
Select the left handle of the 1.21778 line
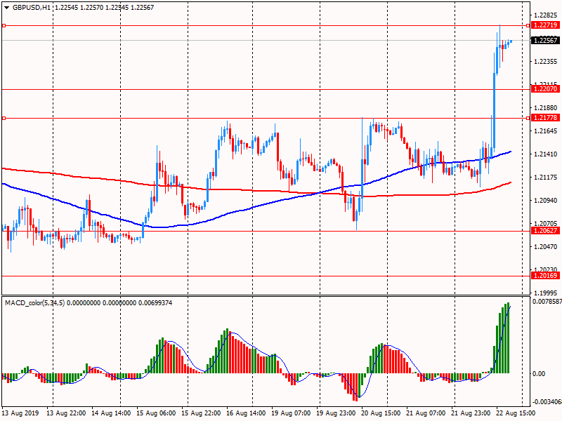click(x=4, y=118)
